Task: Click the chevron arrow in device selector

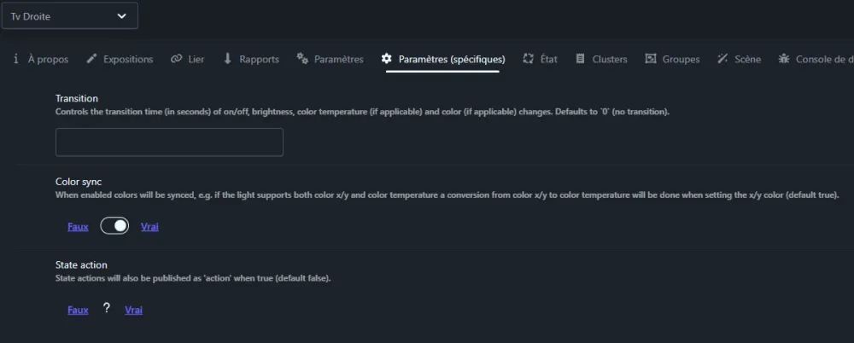Action: pyautogui.click(x=121, y=16)
